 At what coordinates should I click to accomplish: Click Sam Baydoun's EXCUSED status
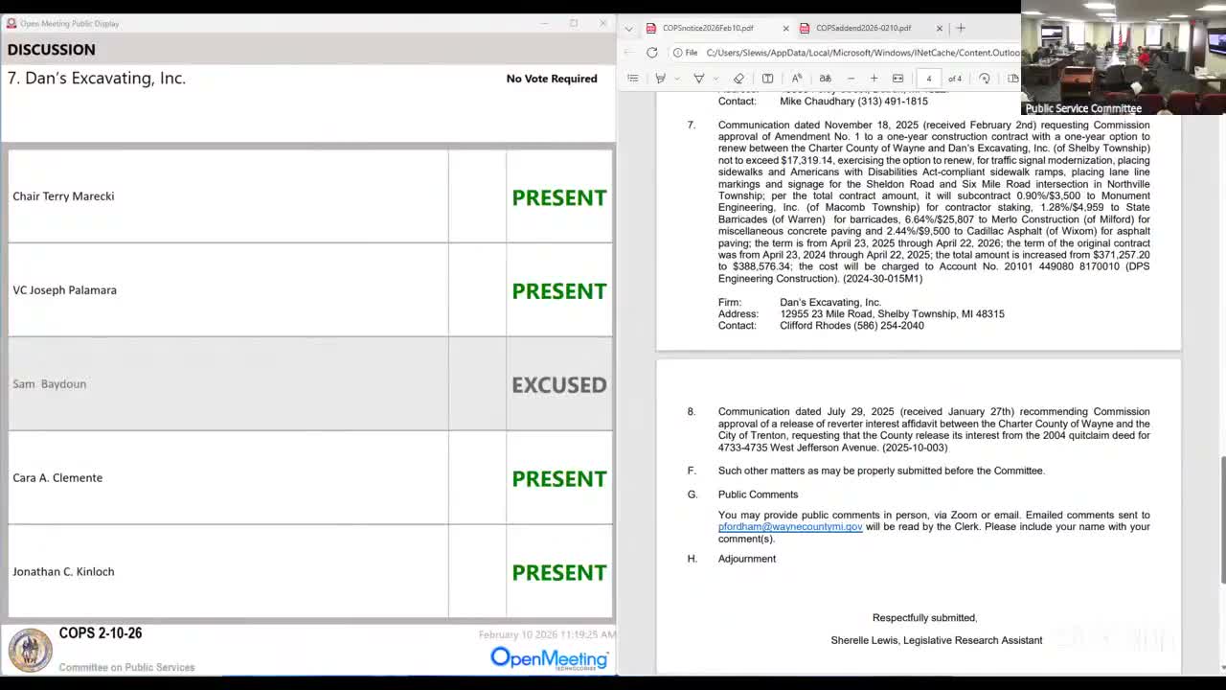point(559,385)
